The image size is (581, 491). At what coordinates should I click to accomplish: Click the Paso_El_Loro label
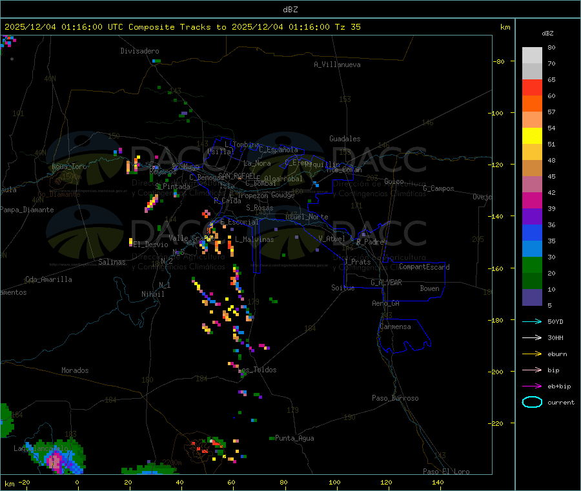click(447, 472)
